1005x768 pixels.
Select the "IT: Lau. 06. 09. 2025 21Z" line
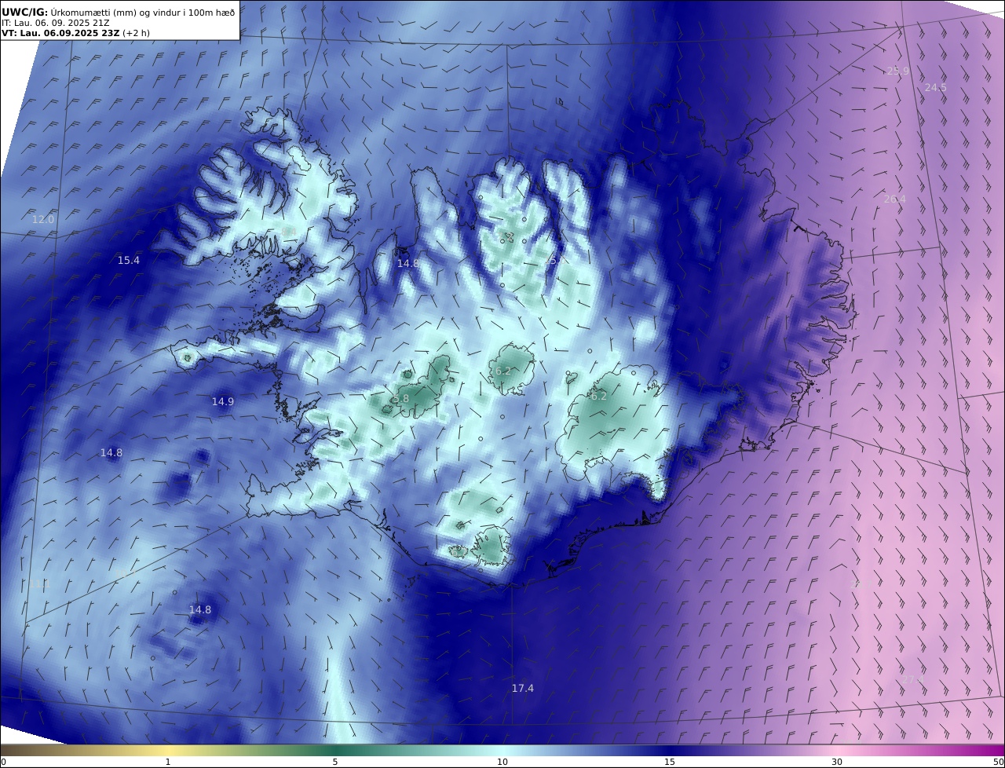point(56,23)
